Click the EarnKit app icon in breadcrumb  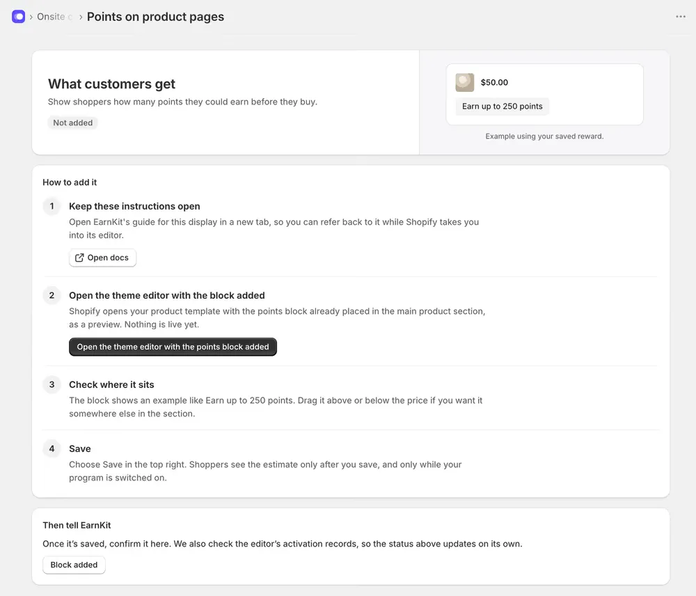pyautogui.click(x=18, y=17)
